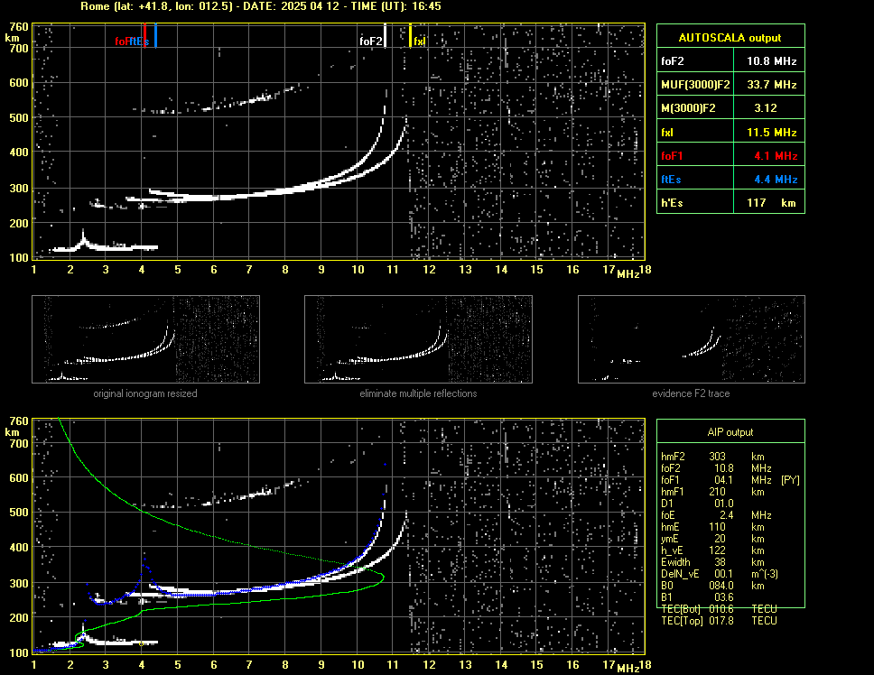Image resolution: width=874 pixels, height=675 pixels.
Task: Click the h_vE "122" value
Action: point(718,550)
